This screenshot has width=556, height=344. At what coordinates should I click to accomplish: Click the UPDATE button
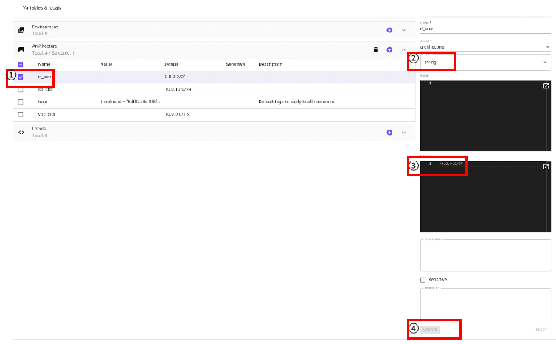tap(430, 329)
